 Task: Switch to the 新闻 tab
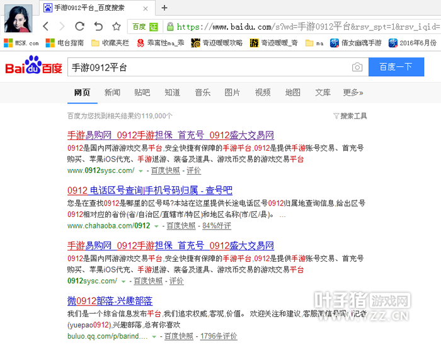point(112,93)
